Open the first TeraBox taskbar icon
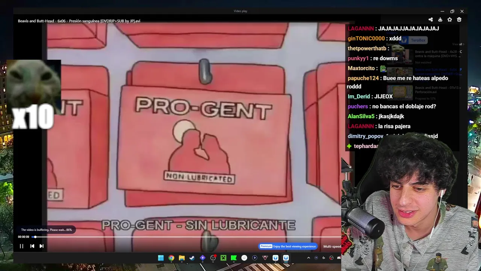This screenshot has width=481, height=271. [275, 258]
